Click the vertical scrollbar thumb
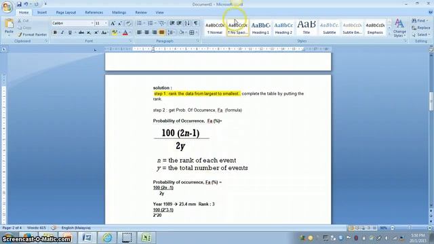Screen dimensions: 434x244 [431, 101]
